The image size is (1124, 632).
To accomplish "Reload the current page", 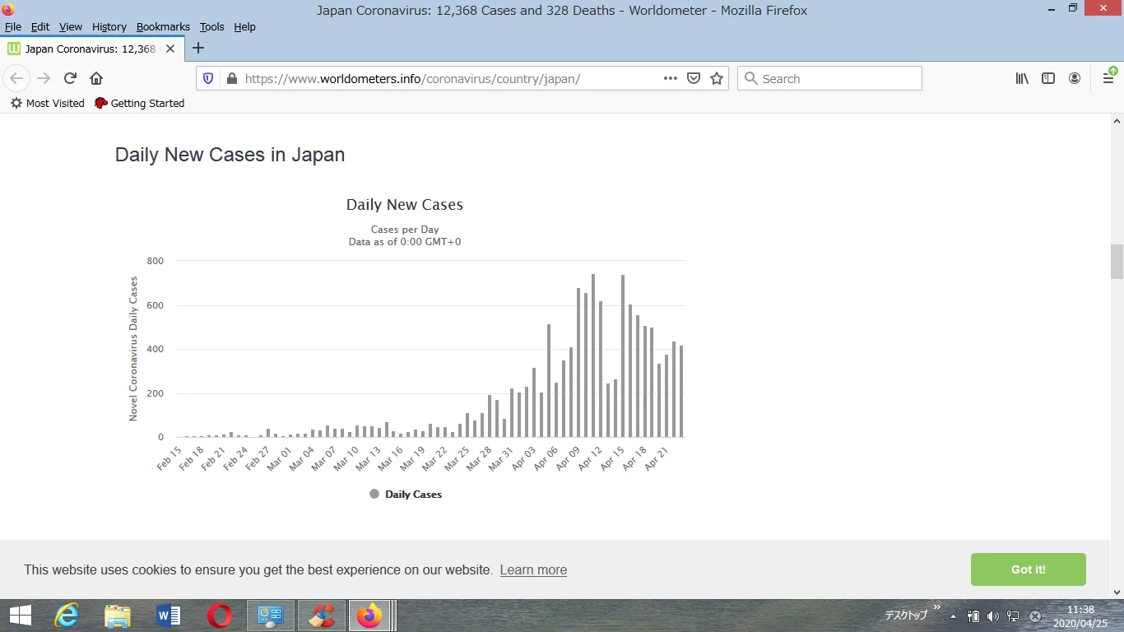I will coord(70,78).
